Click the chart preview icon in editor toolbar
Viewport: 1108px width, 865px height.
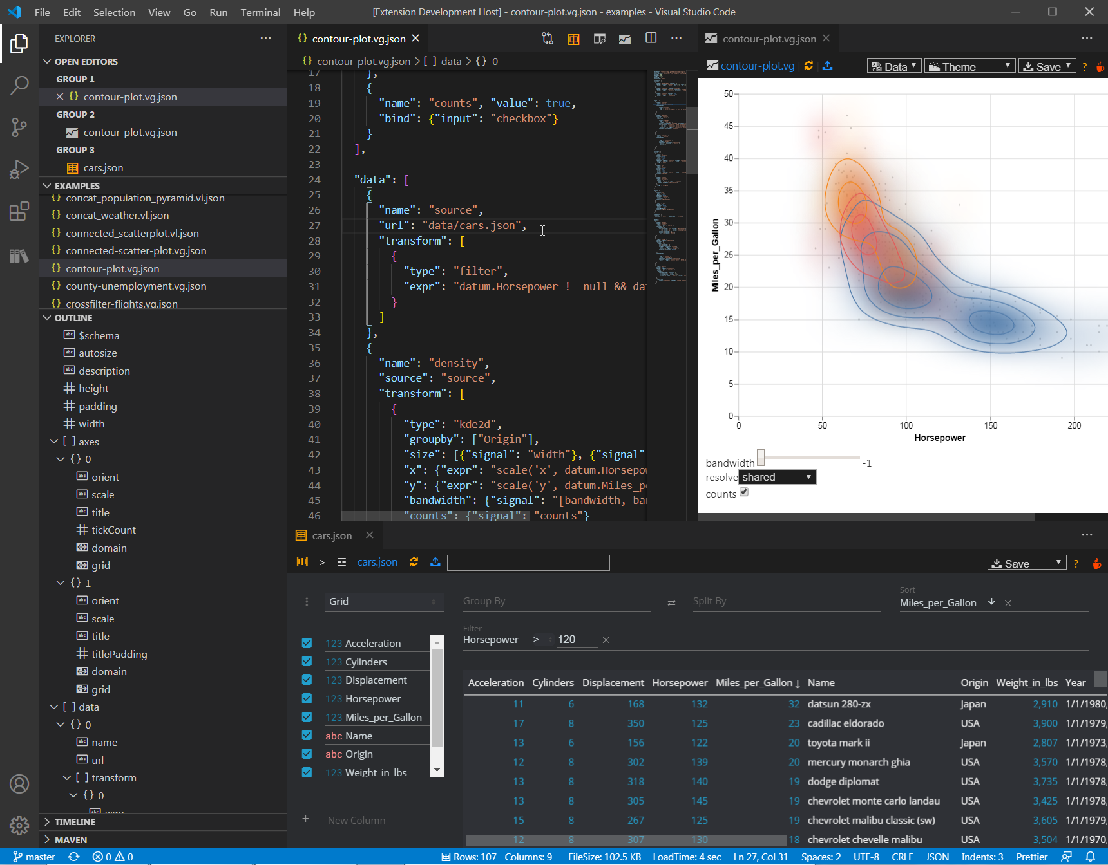pos(625,39)
